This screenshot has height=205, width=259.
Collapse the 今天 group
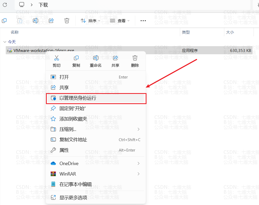(5, 42)
